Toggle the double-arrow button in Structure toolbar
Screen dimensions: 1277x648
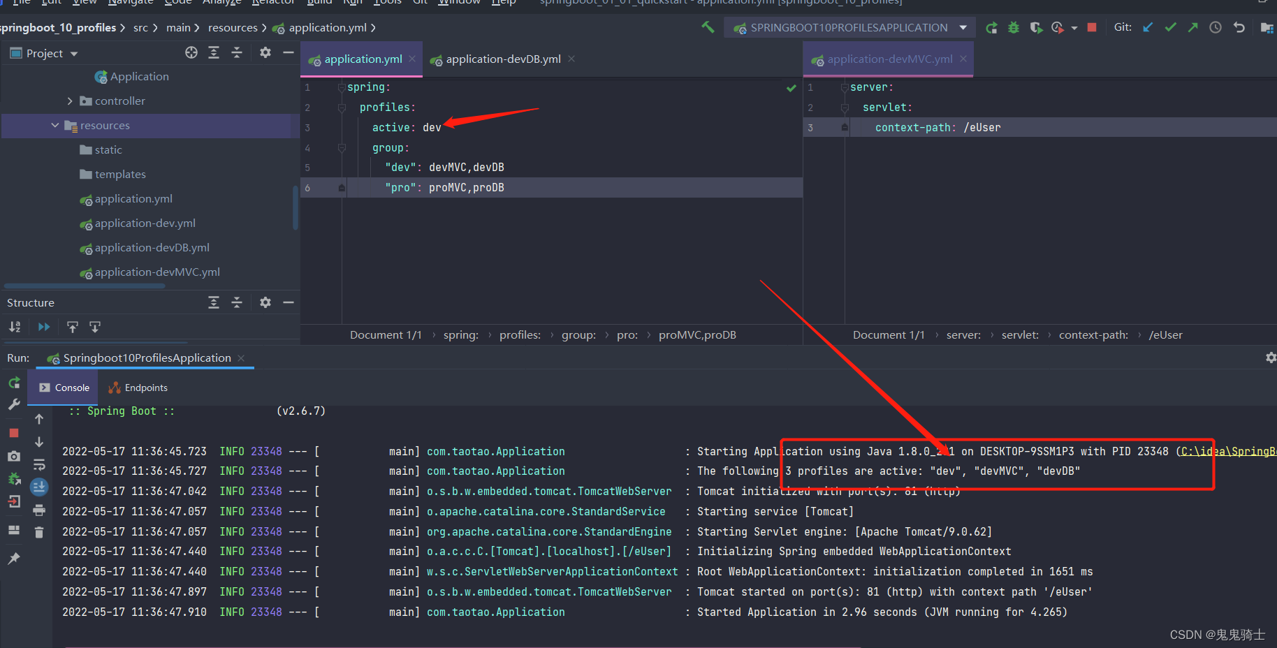click(44, 327)
